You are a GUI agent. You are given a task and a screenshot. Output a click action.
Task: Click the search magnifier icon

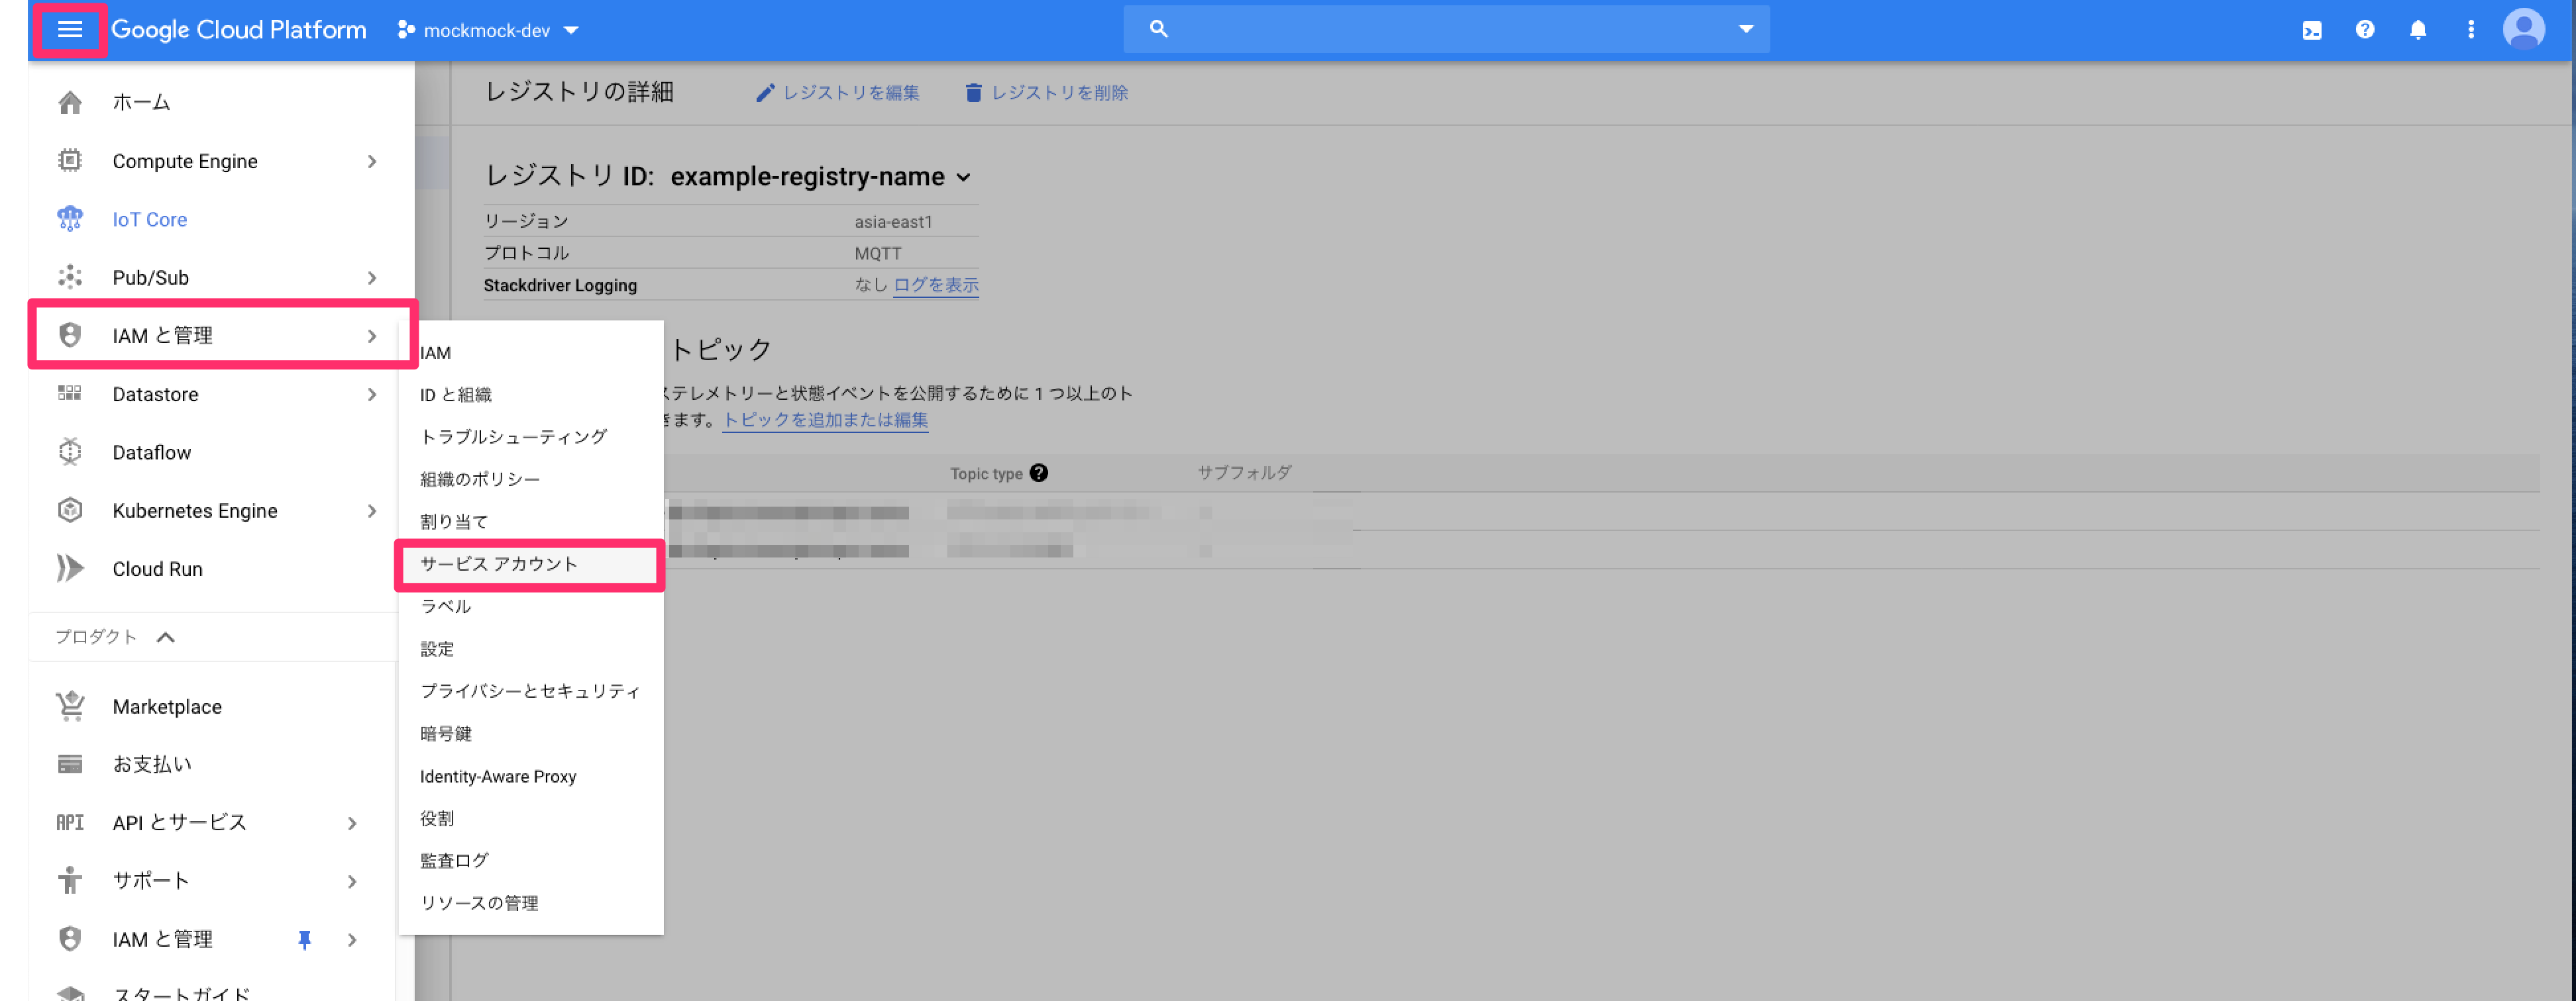(x=1158, y=29)
